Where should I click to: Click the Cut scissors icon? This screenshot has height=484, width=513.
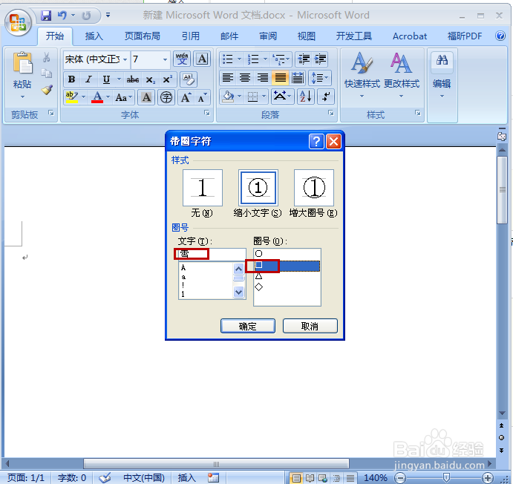click(46, 58)
